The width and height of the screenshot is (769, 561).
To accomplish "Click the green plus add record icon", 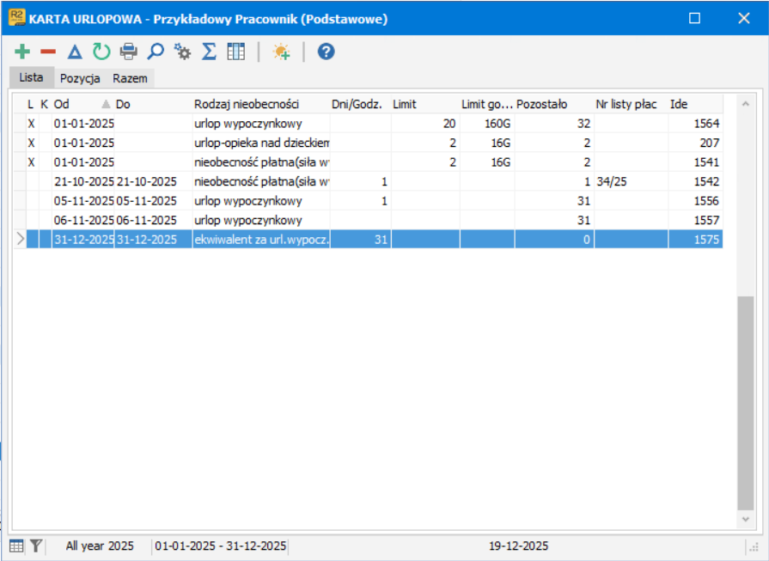I will 22,52.
